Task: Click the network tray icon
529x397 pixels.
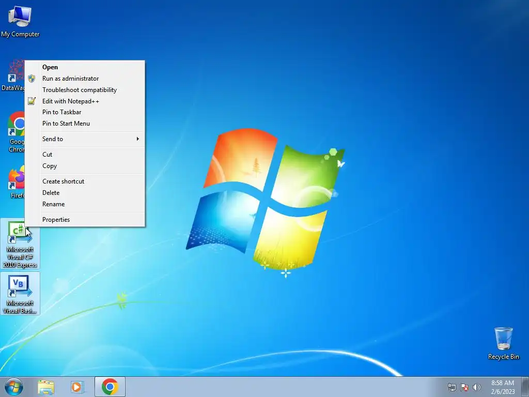Action: click(452, 387)
